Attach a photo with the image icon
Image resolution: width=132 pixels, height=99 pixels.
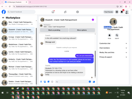(x=45, y=82)
